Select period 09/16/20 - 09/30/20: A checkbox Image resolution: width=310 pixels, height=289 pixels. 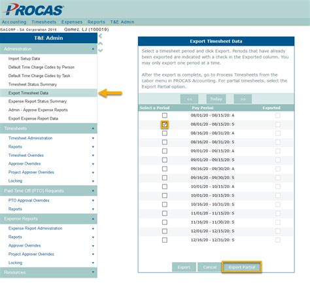pos(165,169)
